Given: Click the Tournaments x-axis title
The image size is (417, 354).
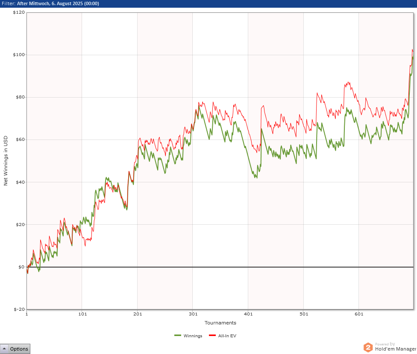Looking at the screenshot, I should tap(220, 323).
